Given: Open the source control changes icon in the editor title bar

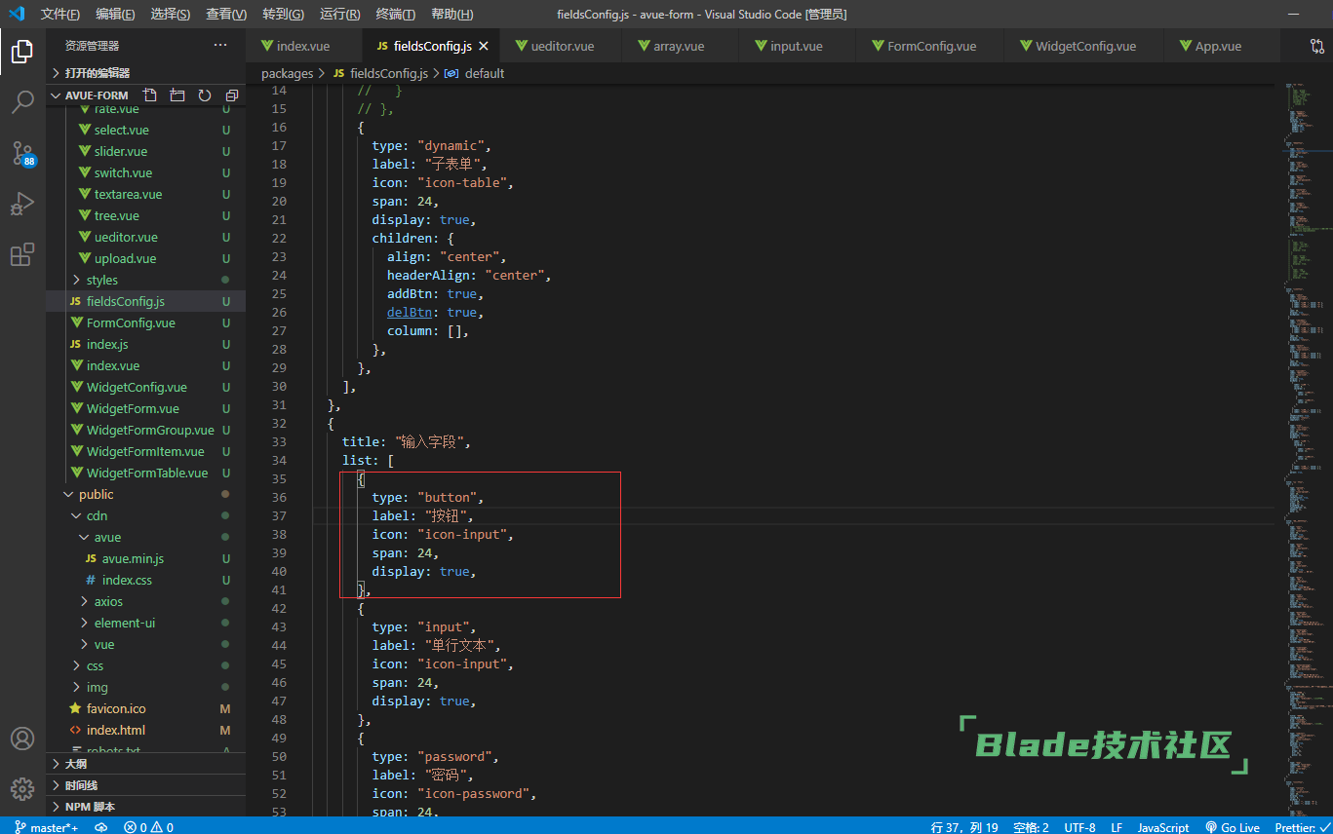Looking at the screenshot, I should (1316, 46).
